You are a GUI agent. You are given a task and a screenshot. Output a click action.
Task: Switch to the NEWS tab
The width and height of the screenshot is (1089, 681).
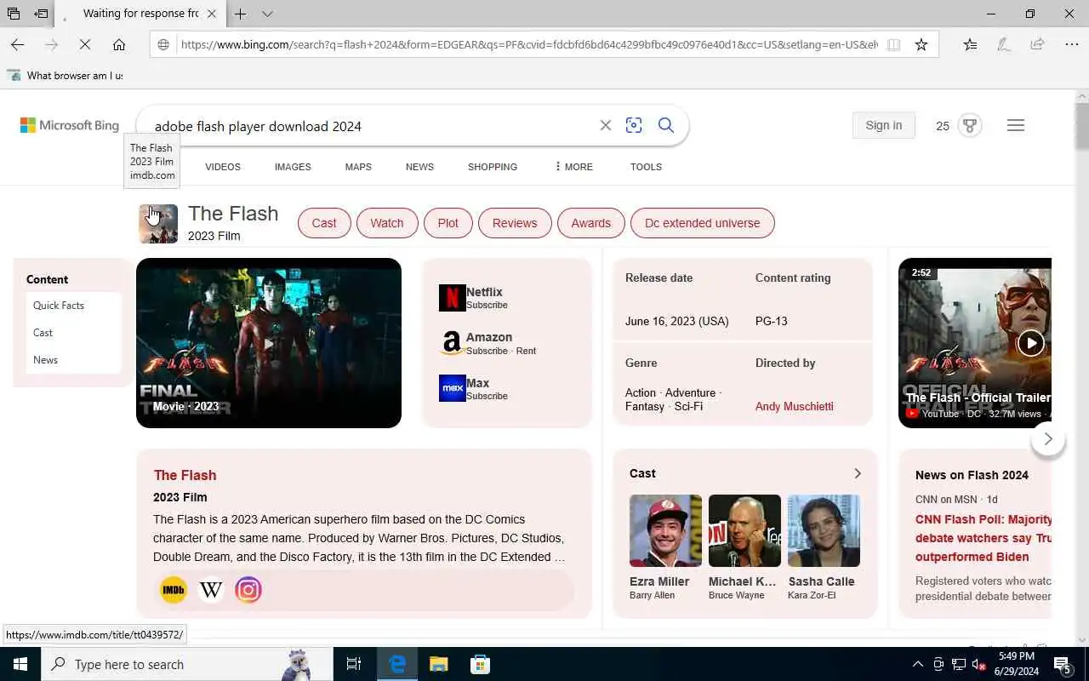(419, 167)
